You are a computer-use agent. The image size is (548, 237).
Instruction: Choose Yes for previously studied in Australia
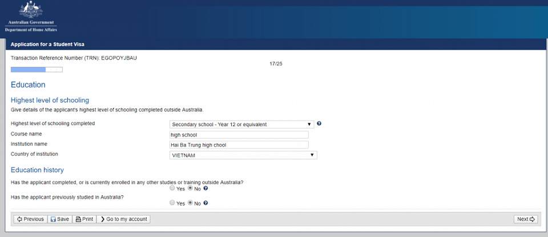(172, 203)
